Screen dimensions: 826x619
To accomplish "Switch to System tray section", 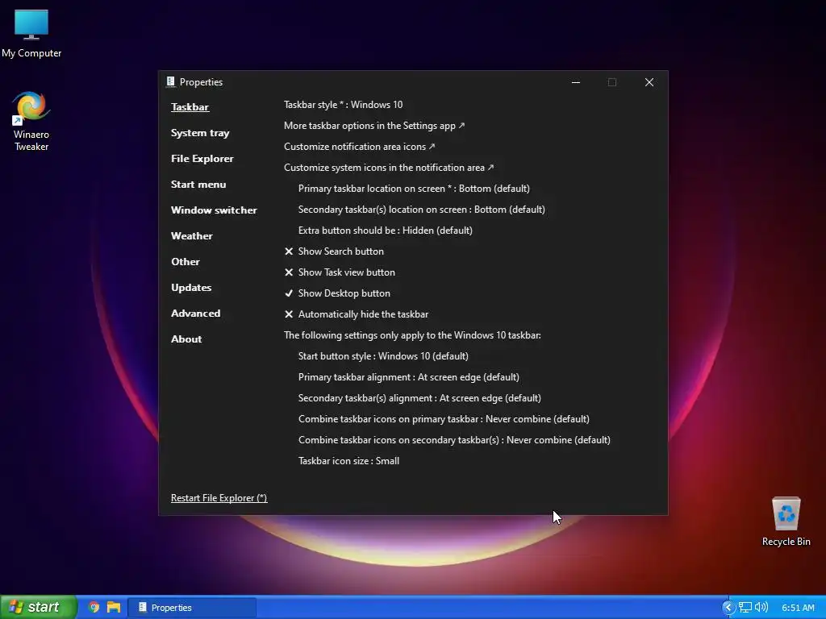I will pos(200,133).
